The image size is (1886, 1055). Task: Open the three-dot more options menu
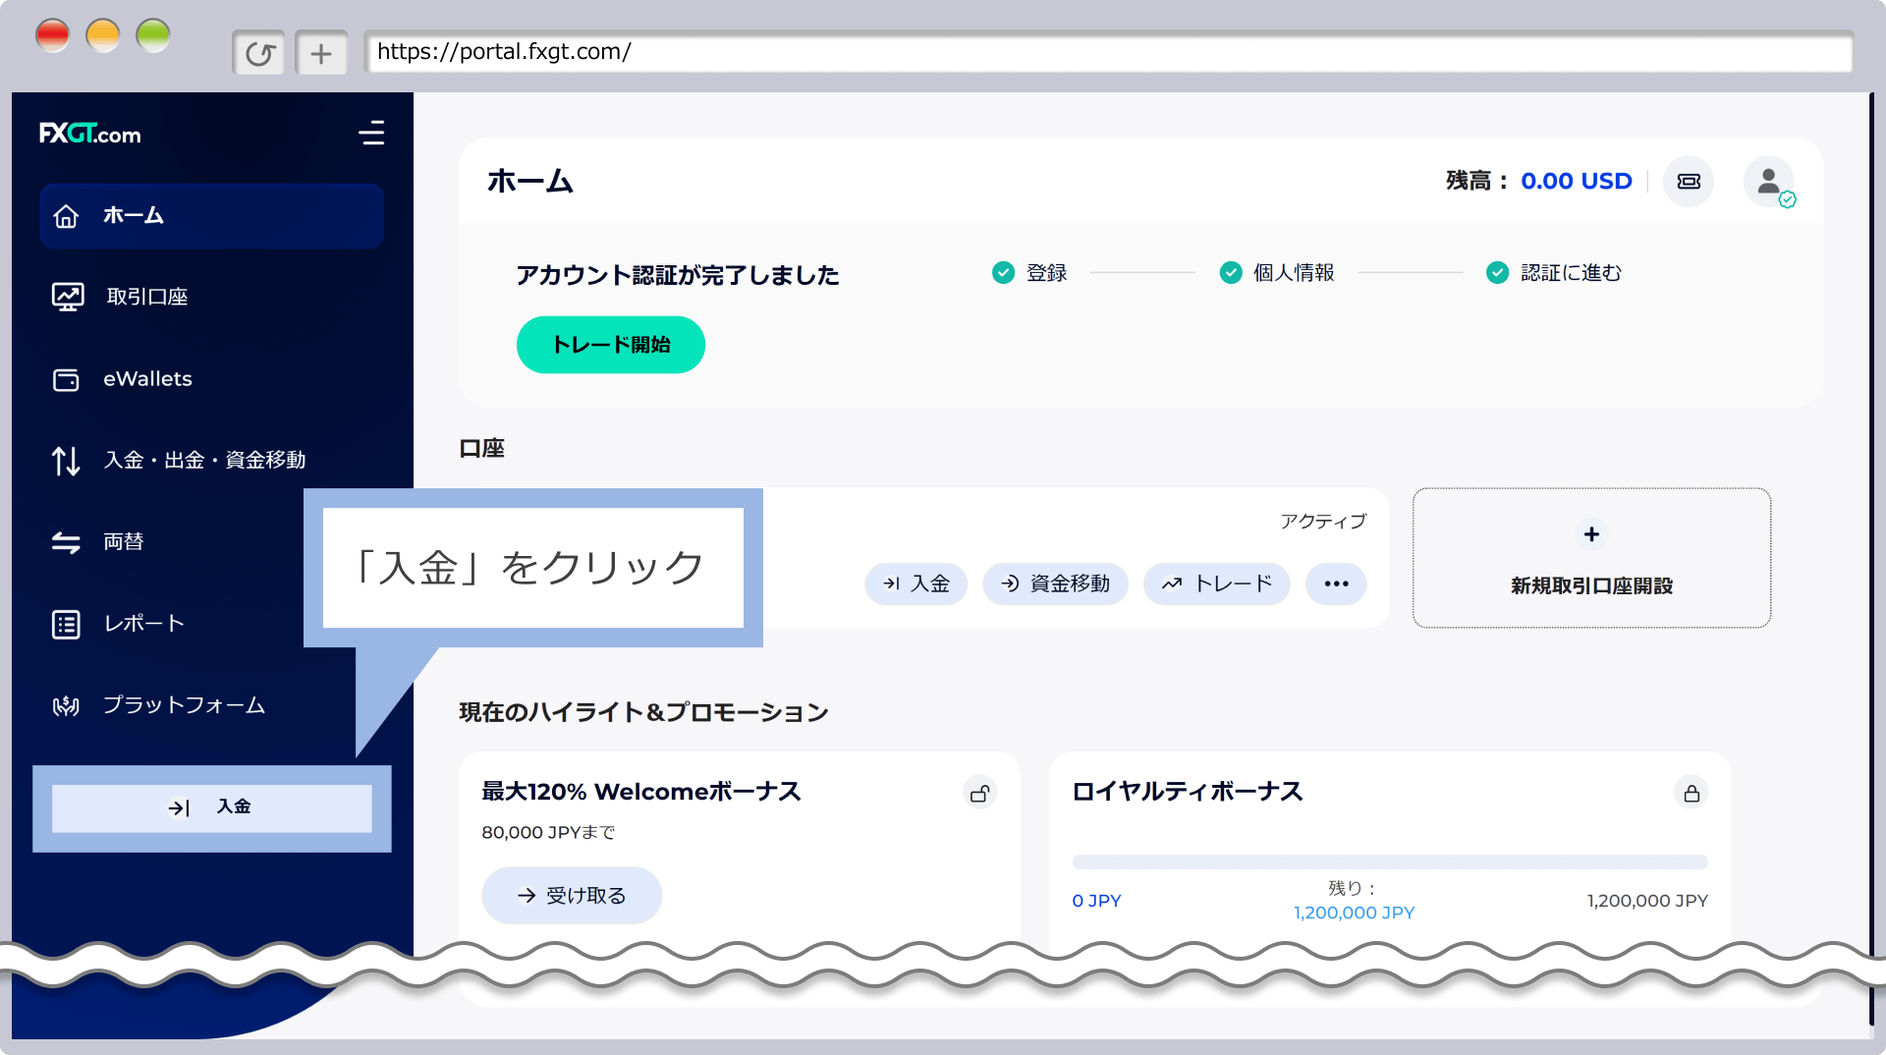click(x=1336, y=583)
